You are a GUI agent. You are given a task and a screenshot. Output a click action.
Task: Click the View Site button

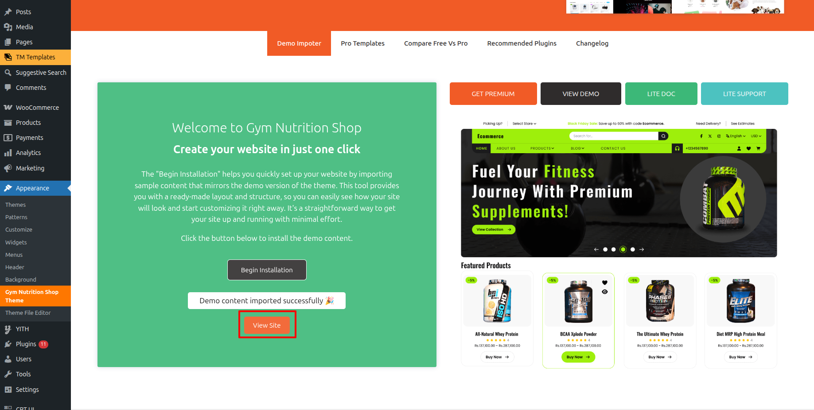[x=267, y=325]
